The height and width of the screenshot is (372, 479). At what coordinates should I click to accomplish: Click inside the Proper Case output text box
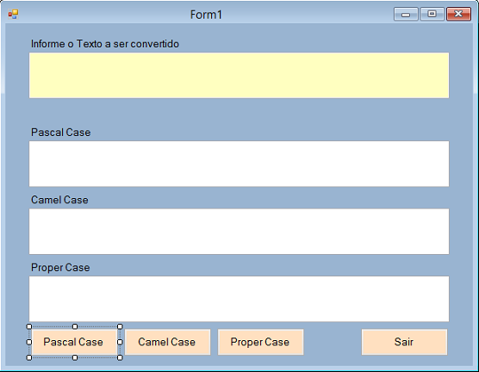coord(239,299)
